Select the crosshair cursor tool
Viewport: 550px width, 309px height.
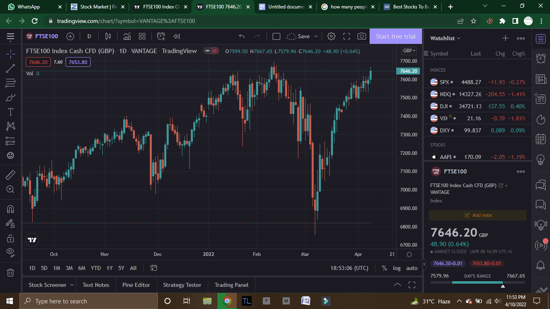coord(10,54)
